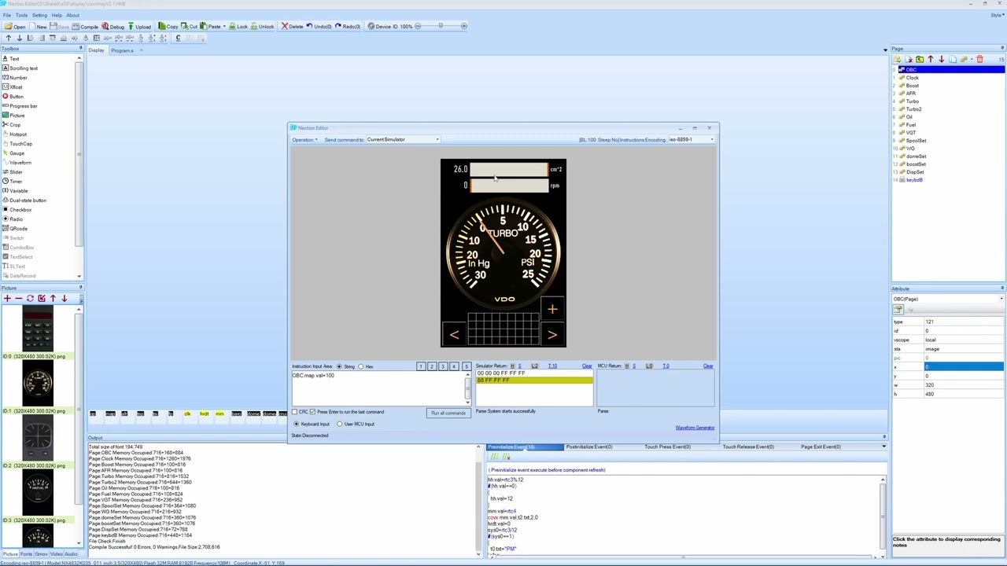Open the Postinitialize Event tab

click(589, 447)
